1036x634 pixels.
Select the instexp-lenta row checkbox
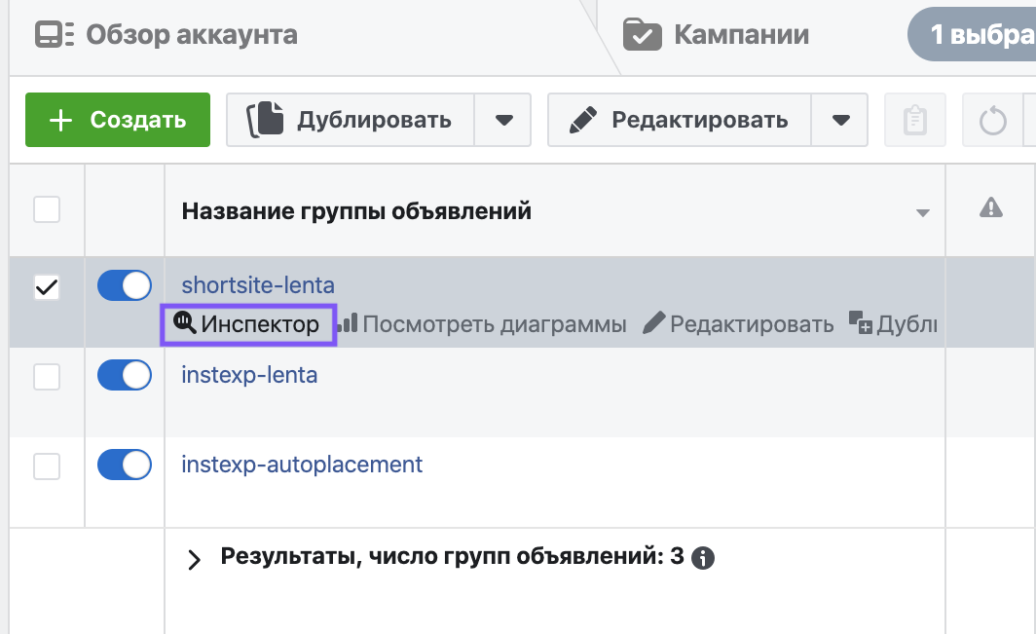[x=47, y=377]
